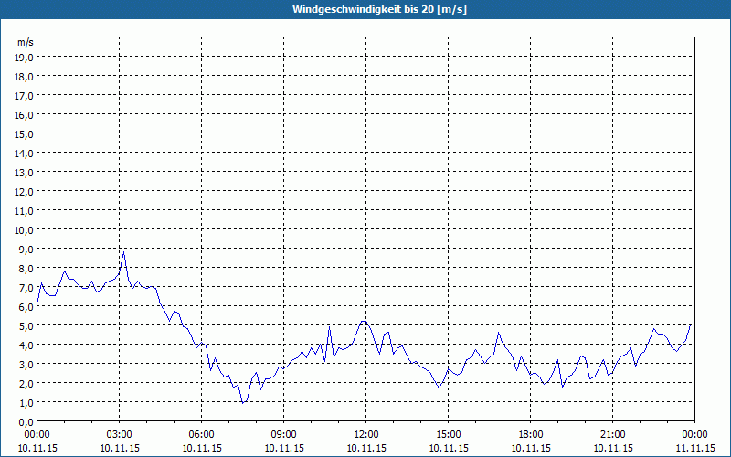Click the 1,0 y-axis label
This screenshot has width=731, height=457.
[26, 403]
